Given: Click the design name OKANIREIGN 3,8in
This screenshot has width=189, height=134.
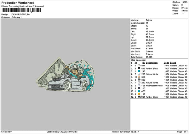Looking at the screenshot, I should point(20,15).
